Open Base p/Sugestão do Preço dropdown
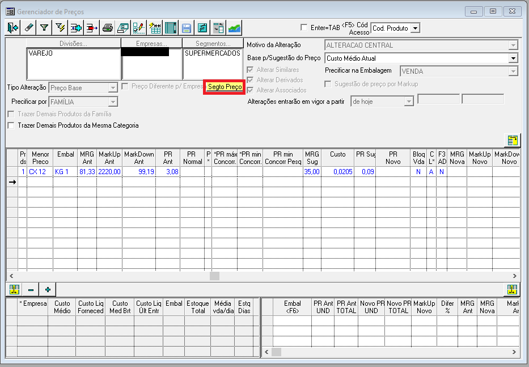The width and height of the screenshot is (529, 367). pyautogui.click(x=513, y=58)
